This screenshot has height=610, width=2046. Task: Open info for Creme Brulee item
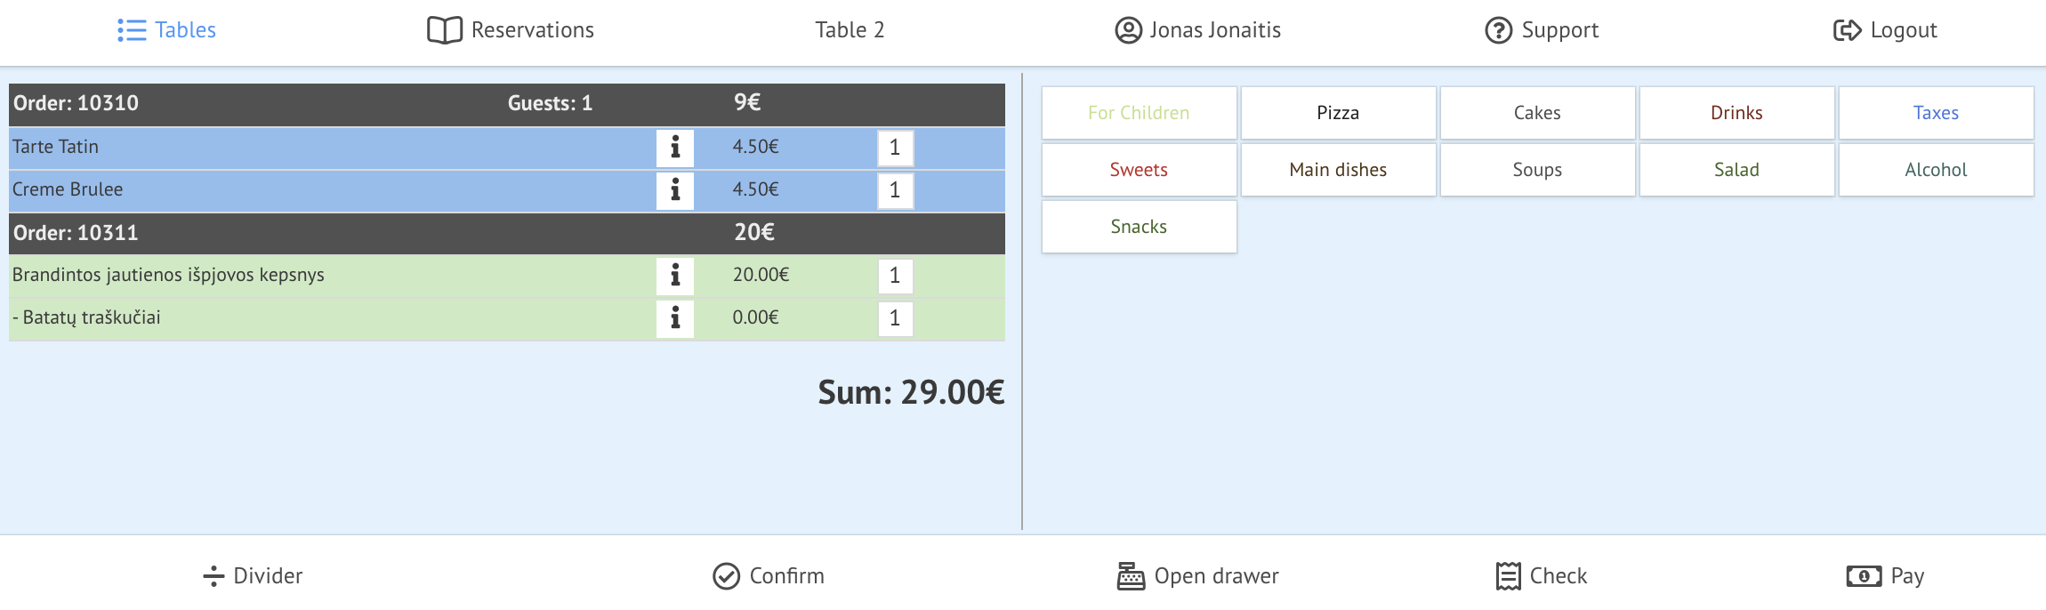[x=675, y=190]
